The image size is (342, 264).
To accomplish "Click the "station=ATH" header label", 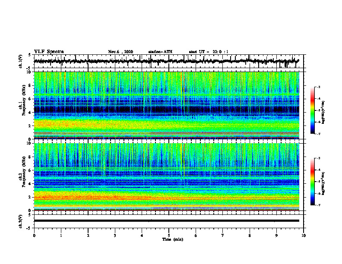I will (160, 52).
